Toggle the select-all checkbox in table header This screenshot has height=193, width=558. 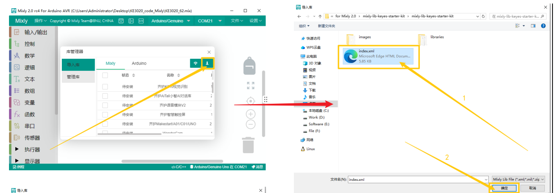click(x=105, y=75)
